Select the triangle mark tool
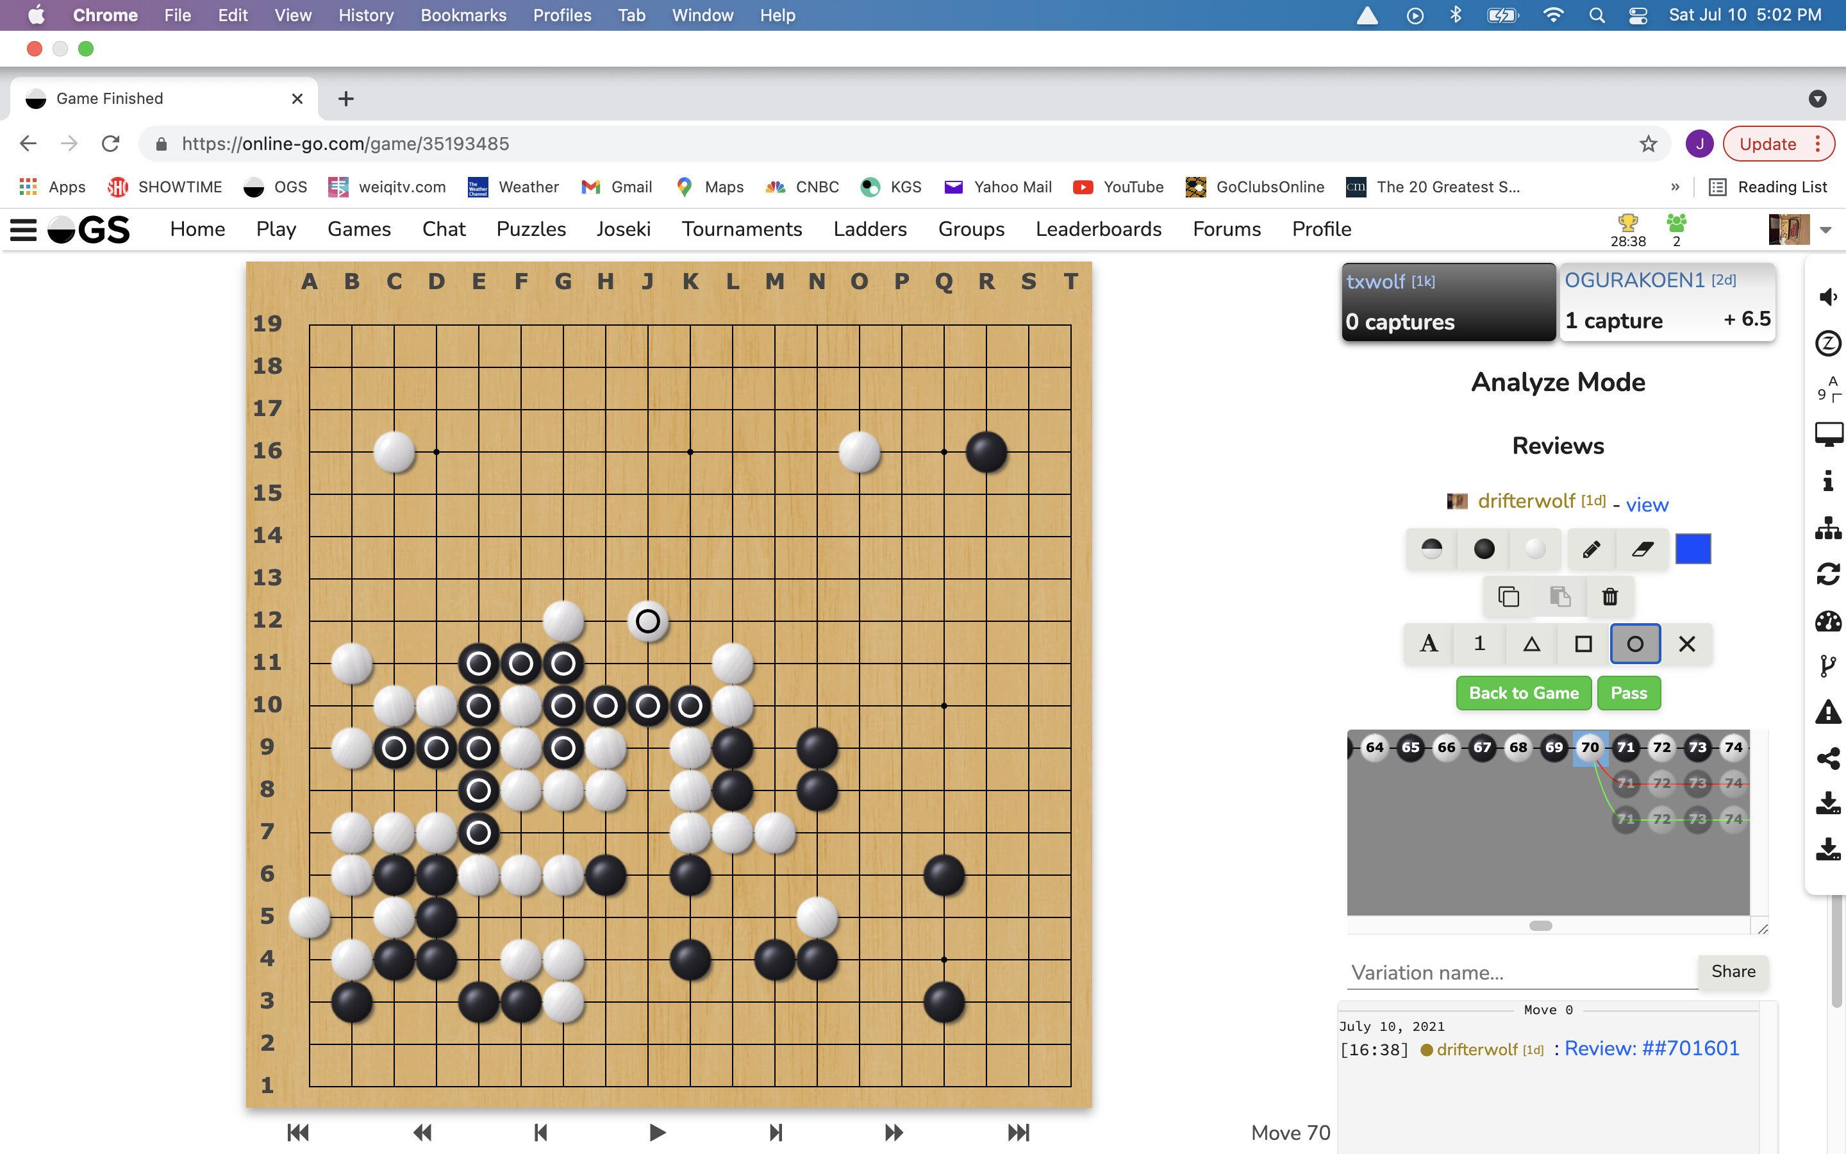 coord(1531,644)
